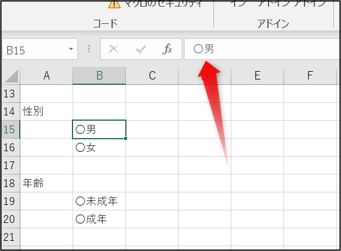Open the Name Box dropdown arrow
Viewport: 341px width, 251px height.
(x=71, y=49)
